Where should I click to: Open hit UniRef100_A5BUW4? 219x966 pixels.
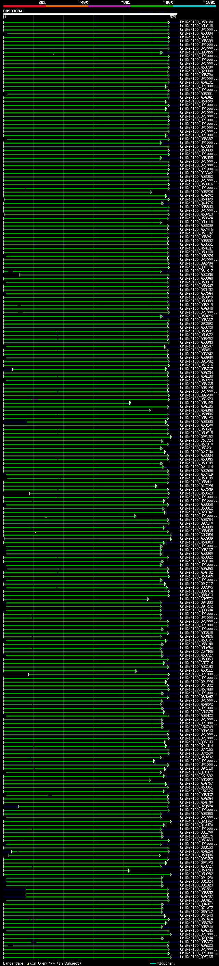point(196,456)
